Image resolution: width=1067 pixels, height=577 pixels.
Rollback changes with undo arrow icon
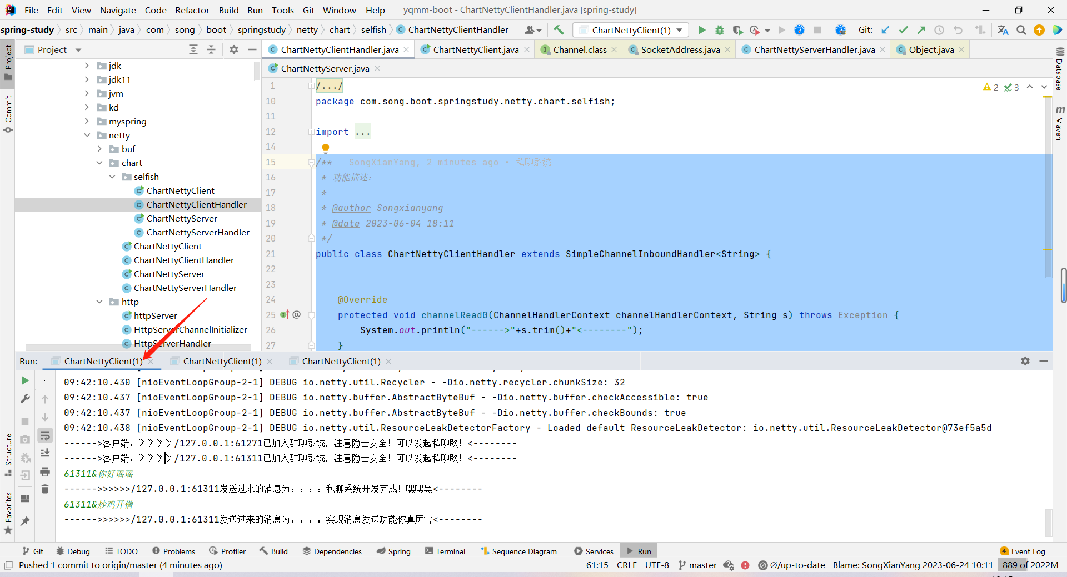pyautogui.click(x=958, y=30)
